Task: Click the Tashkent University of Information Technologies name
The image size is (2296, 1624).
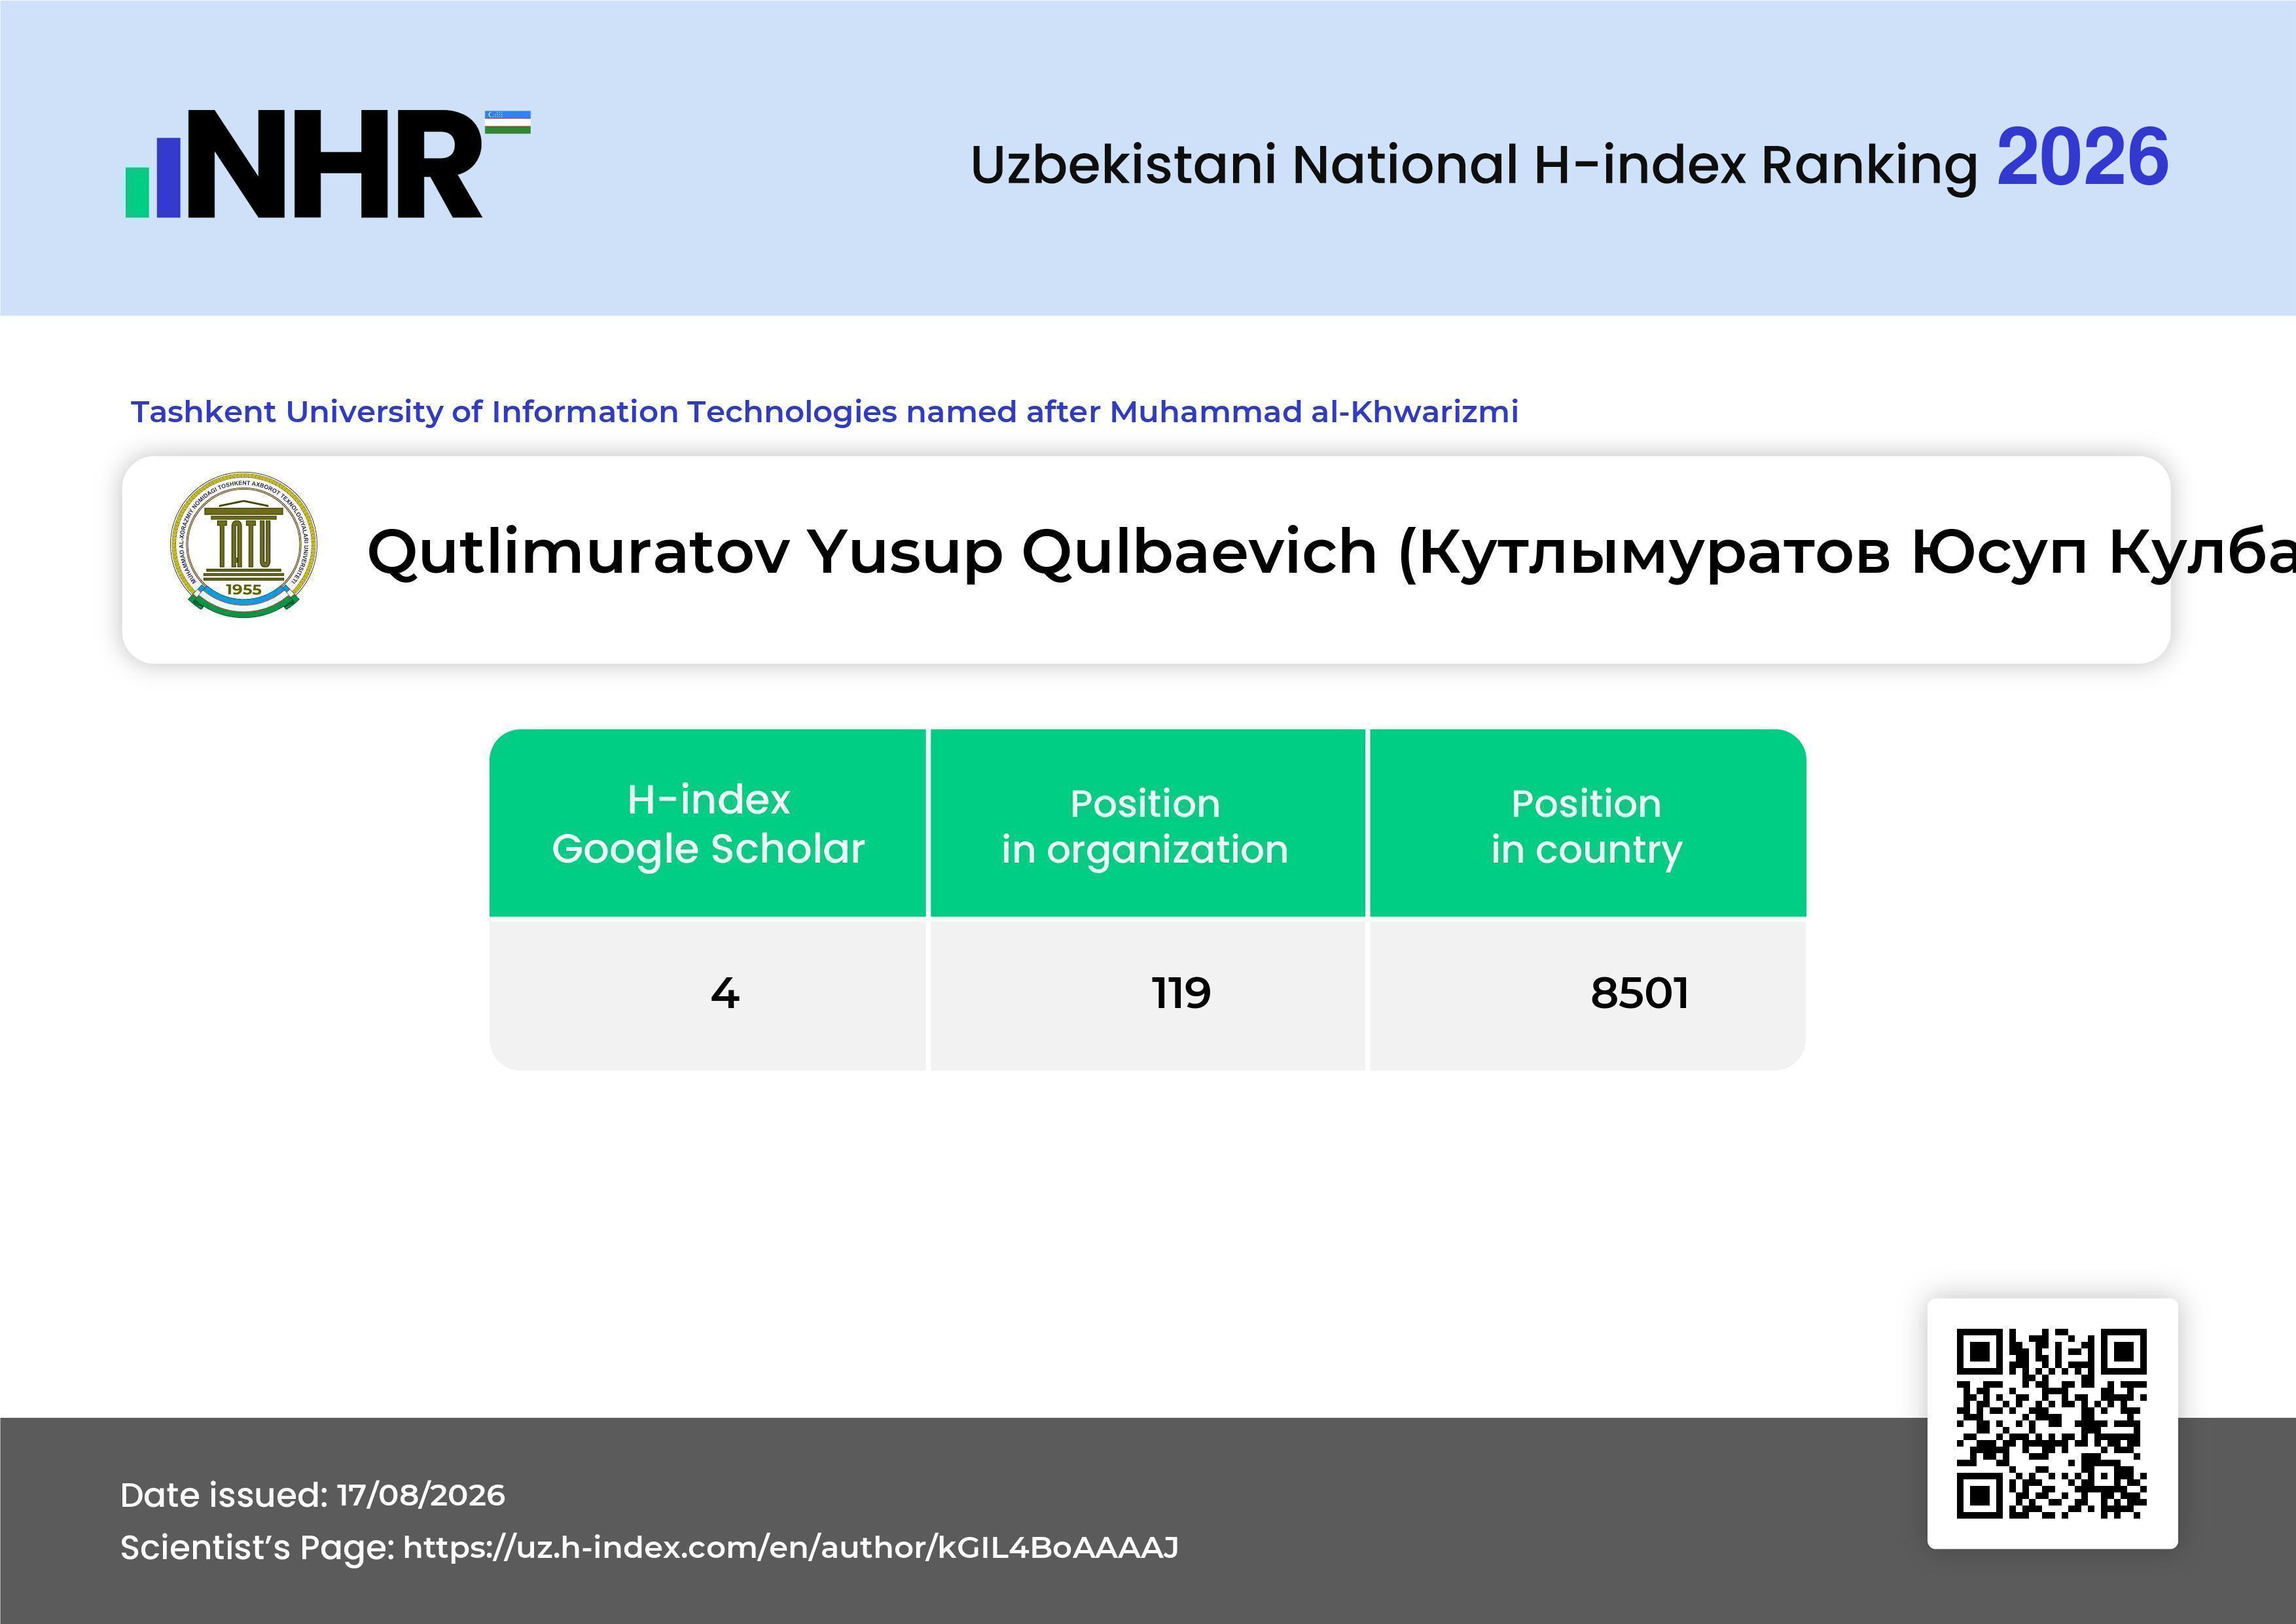Action: [825, 411]
